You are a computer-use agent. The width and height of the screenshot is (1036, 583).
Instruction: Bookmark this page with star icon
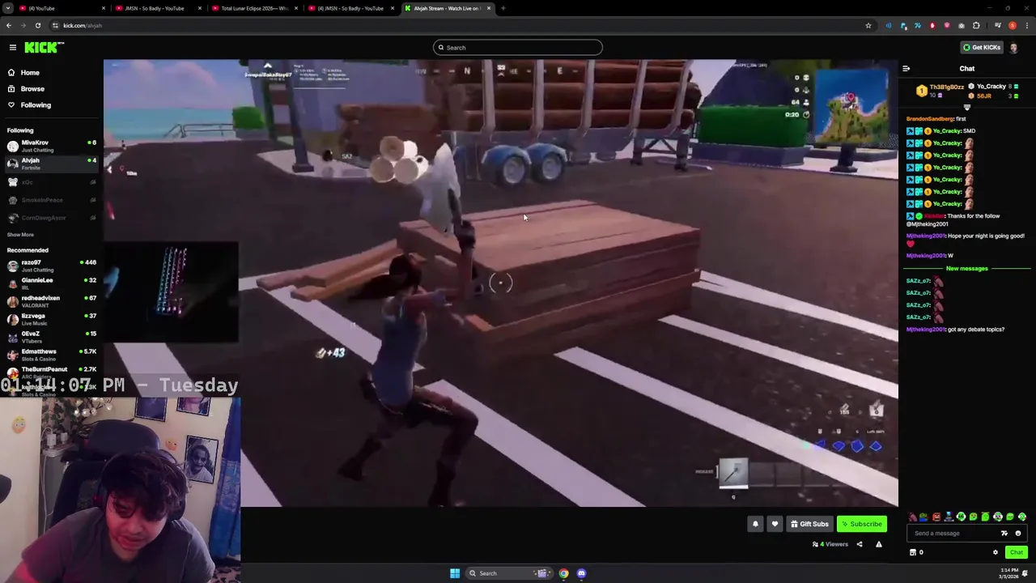868,26
